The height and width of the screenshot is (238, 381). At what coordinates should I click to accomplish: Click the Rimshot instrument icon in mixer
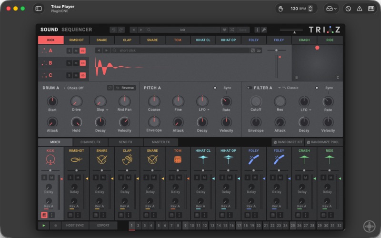coord(76,160)
